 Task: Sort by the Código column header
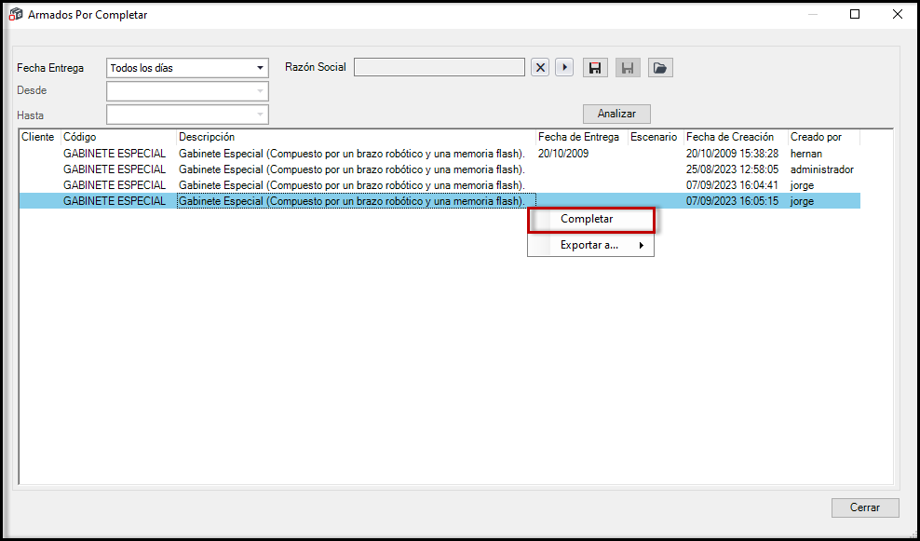(118, 137)
